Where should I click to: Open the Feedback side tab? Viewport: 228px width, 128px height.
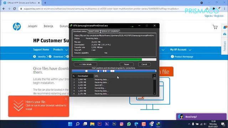[x=225, y=46]
